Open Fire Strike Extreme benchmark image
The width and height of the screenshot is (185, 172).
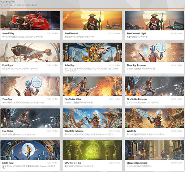(x=154, y=86)
